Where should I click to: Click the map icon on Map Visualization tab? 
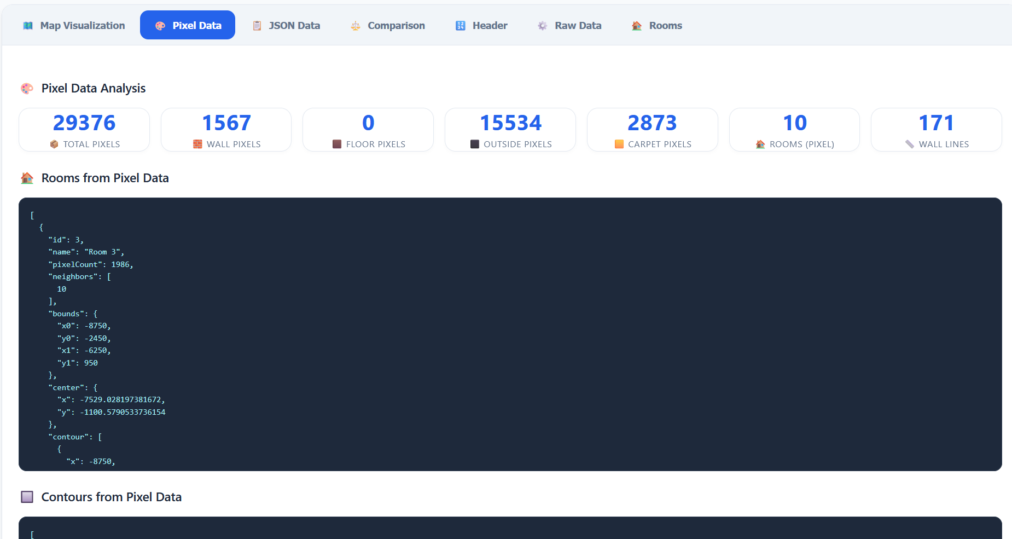[28, 26]
